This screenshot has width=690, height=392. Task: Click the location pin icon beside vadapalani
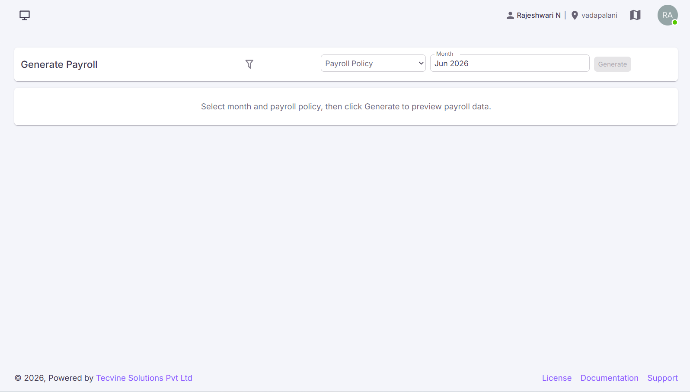(575, 16)
